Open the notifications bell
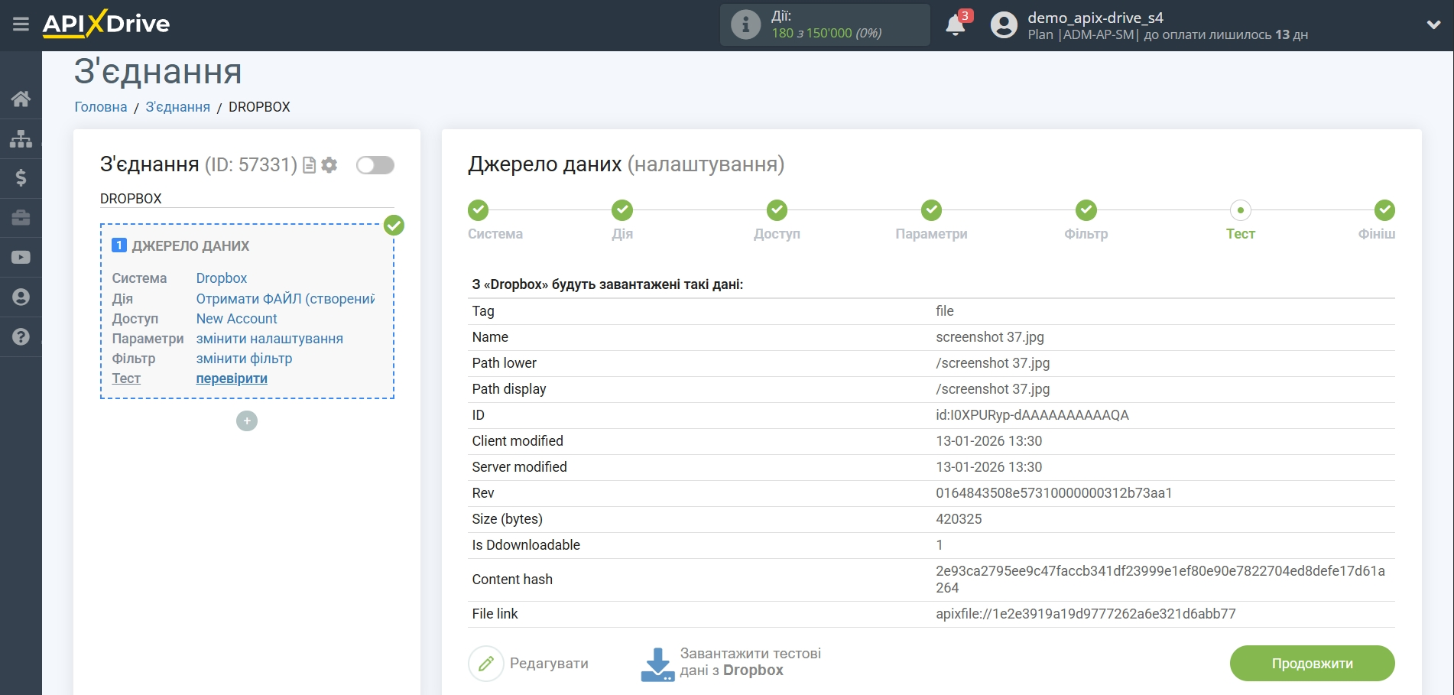Viewport: 1454px width, 695px height. (955, 25)
